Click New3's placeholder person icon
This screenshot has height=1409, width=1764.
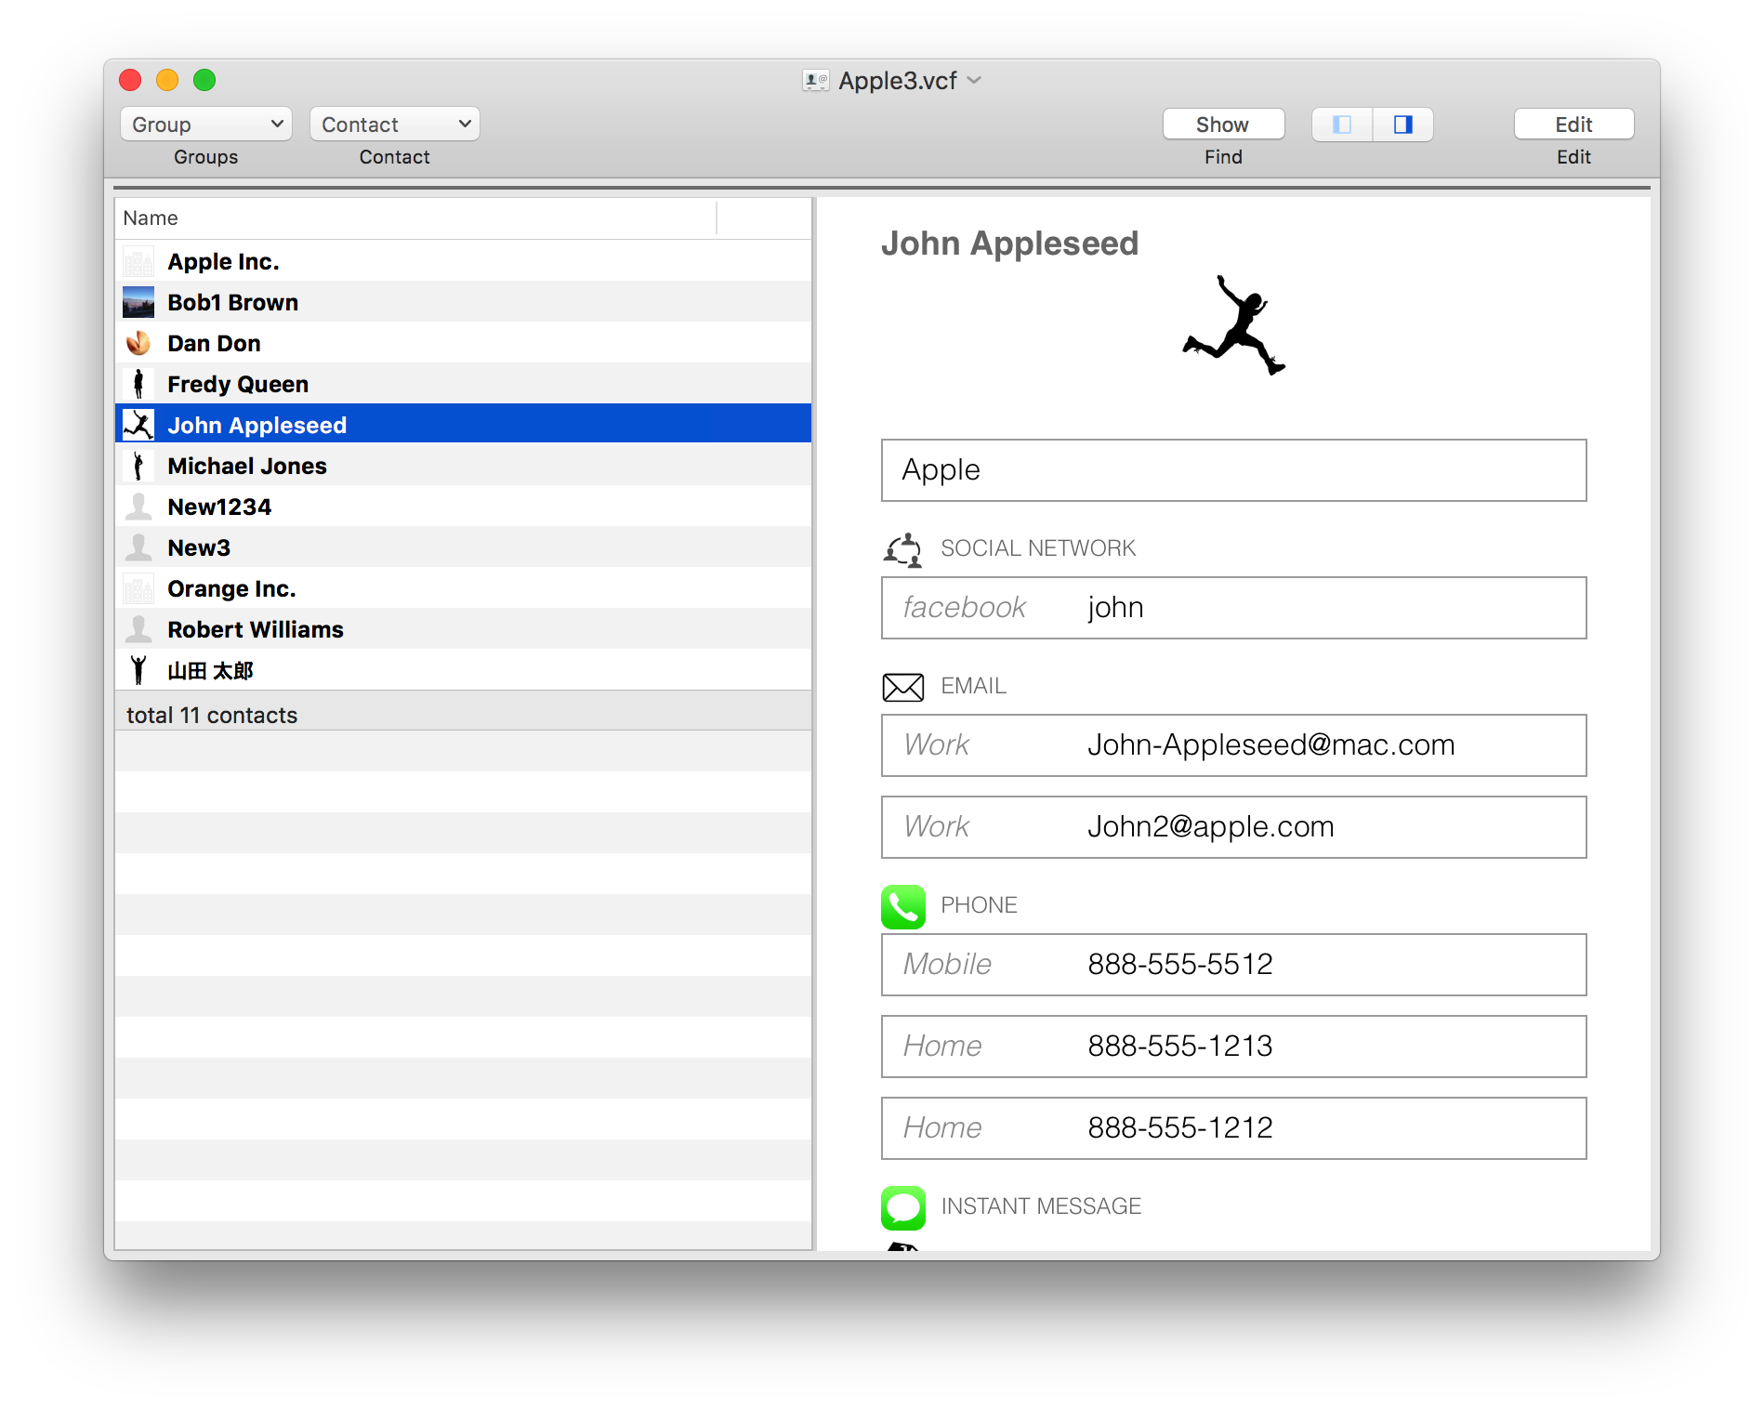click(x=138, y=547)
